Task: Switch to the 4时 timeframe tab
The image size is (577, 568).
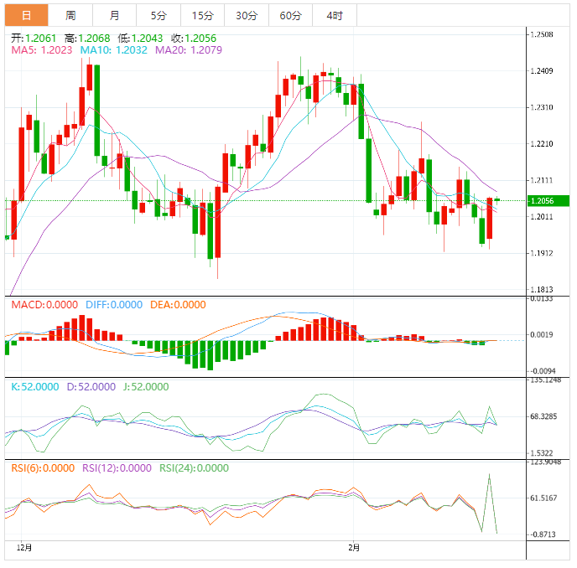Action: tap(334, 15)
